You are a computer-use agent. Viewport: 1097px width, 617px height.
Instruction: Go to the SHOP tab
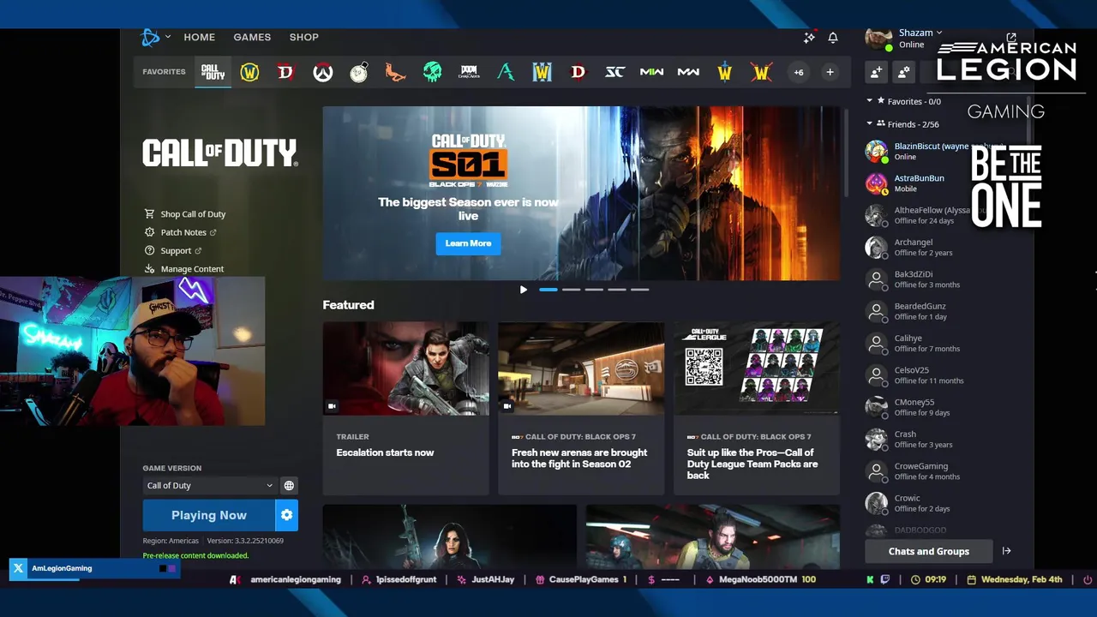(x=304, y=37)
